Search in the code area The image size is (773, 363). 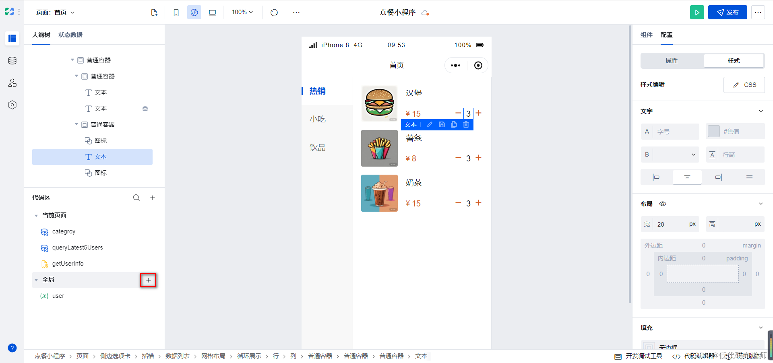(x=136, y=198)
